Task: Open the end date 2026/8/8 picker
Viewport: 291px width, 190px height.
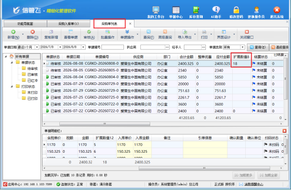Action: tap(83, 47)
